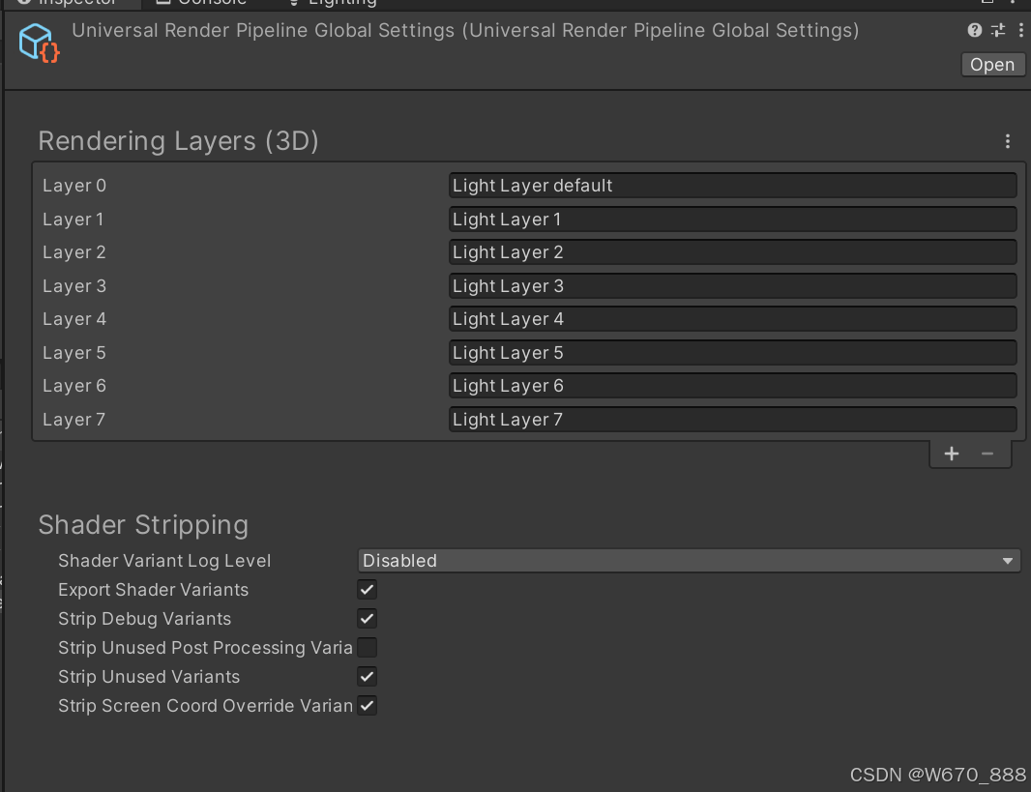Open the Shader Variant Log Level dropdown
The image size is (1031, 792).
pyautogui.click(x=689, y=560)
